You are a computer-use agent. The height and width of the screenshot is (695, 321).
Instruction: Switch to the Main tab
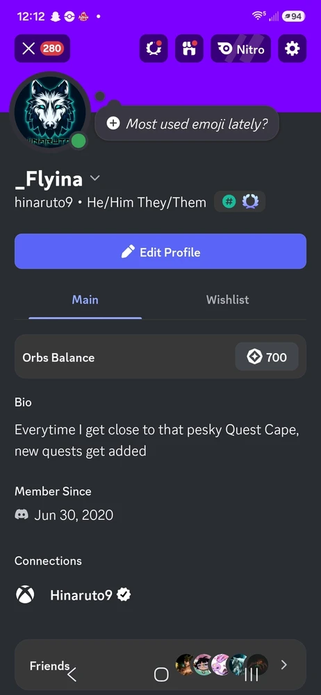tap(85, 300)
